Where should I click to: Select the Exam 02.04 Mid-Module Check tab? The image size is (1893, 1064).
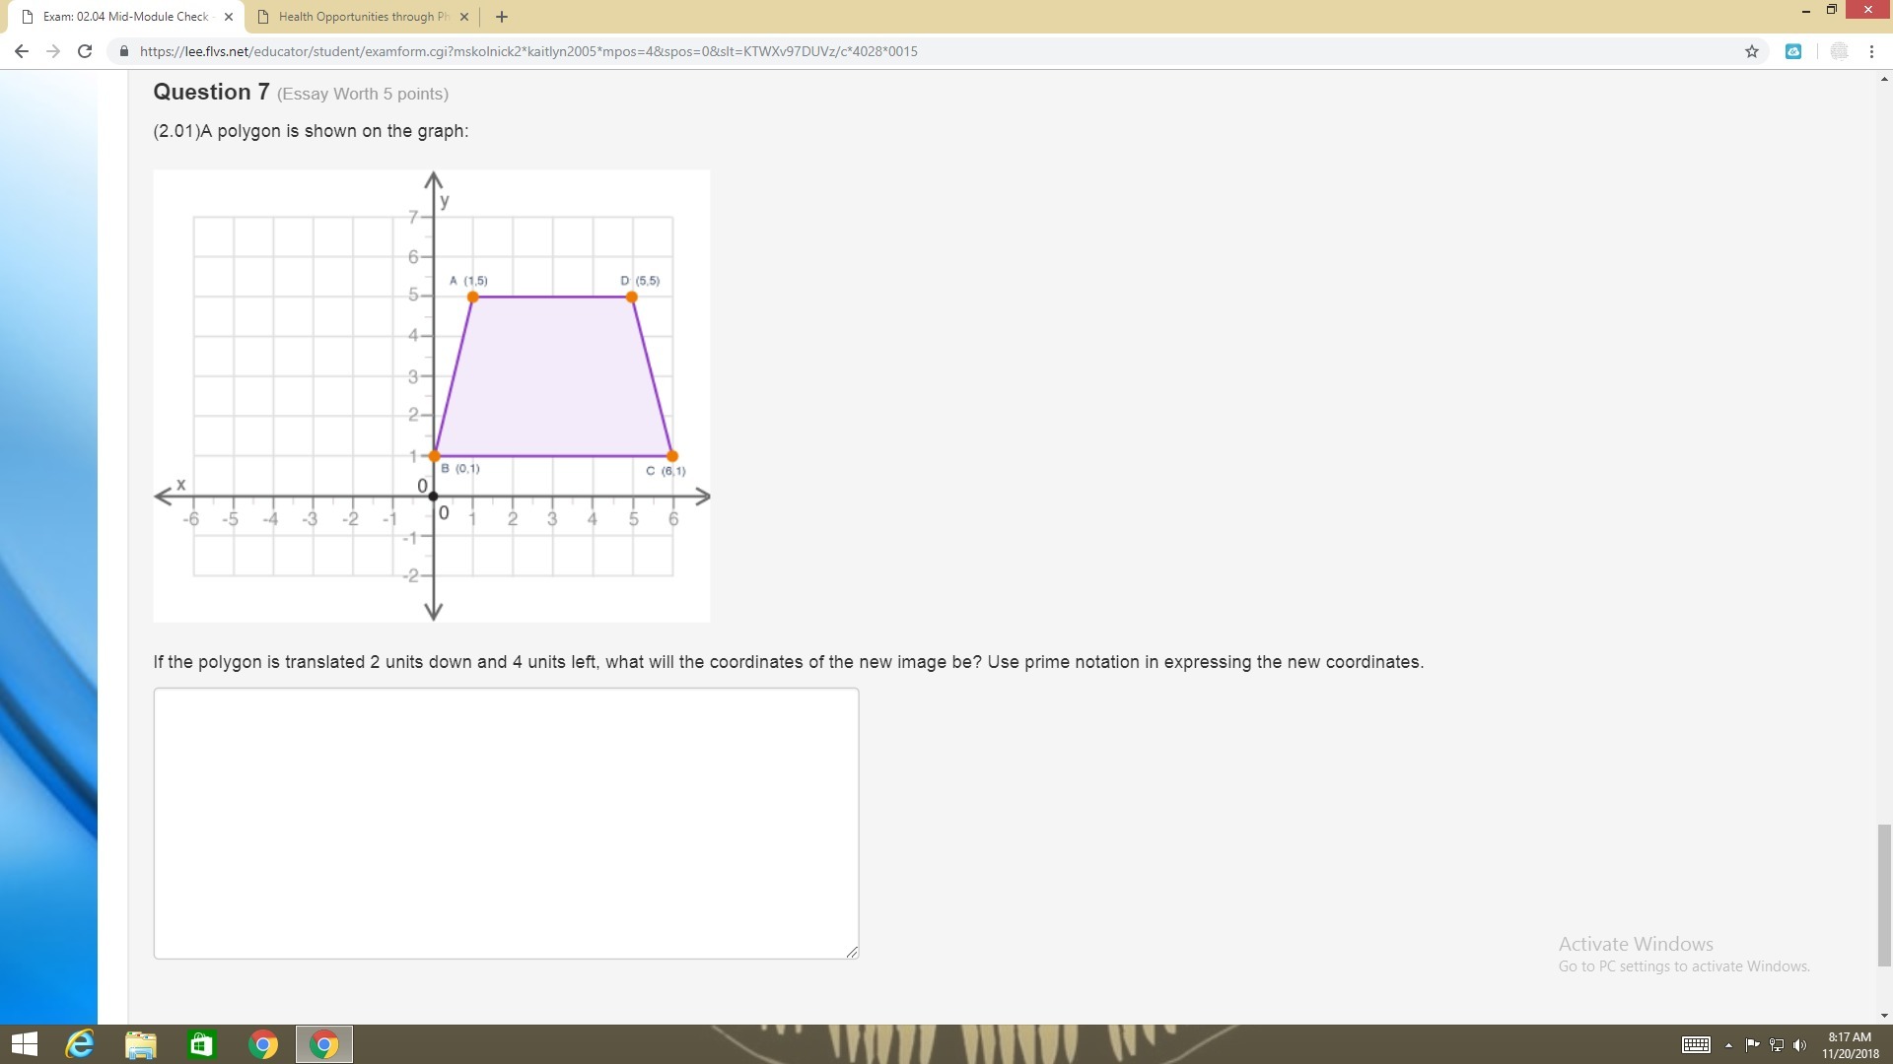tap(123, 17)
